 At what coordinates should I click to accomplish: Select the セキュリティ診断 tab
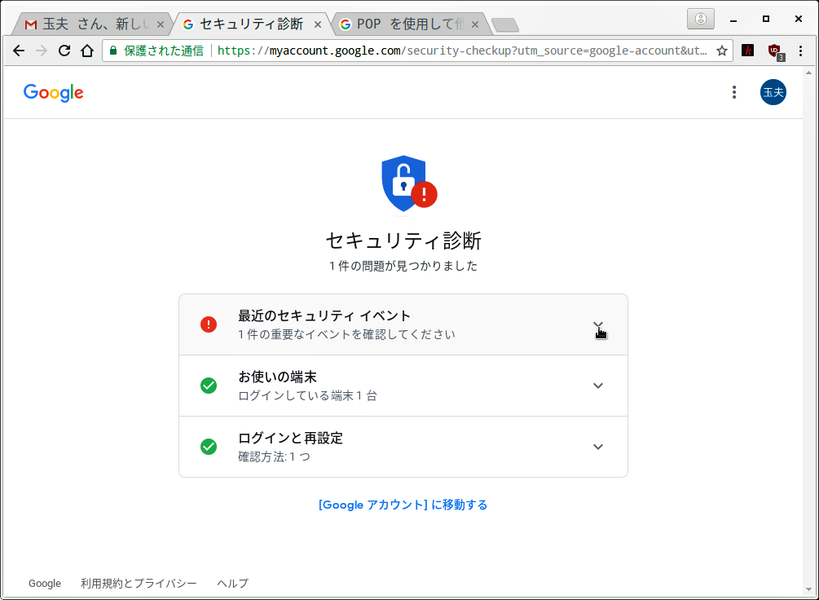click(x=251, y=24)
